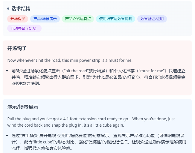Click the line mentioning TikTok短视频黄金
The width and height of the screenshot is (195, 153).
click(x=99, y=77)
